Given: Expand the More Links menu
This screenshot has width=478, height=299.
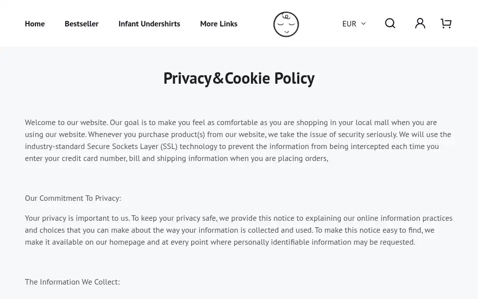Looking at the screenshot, I should [219, 24].
